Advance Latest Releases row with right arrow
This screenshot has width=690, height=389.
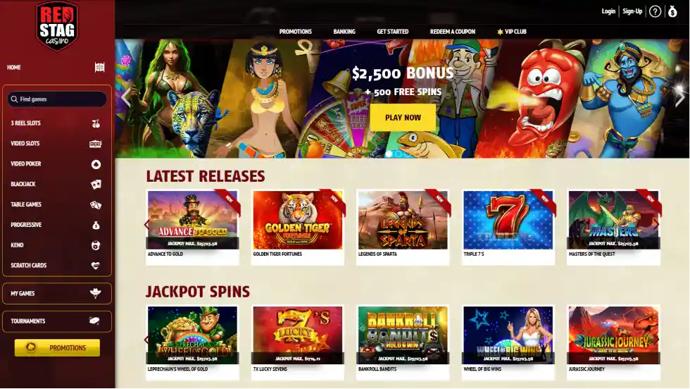pyautogui.click(x=656, y=225)
